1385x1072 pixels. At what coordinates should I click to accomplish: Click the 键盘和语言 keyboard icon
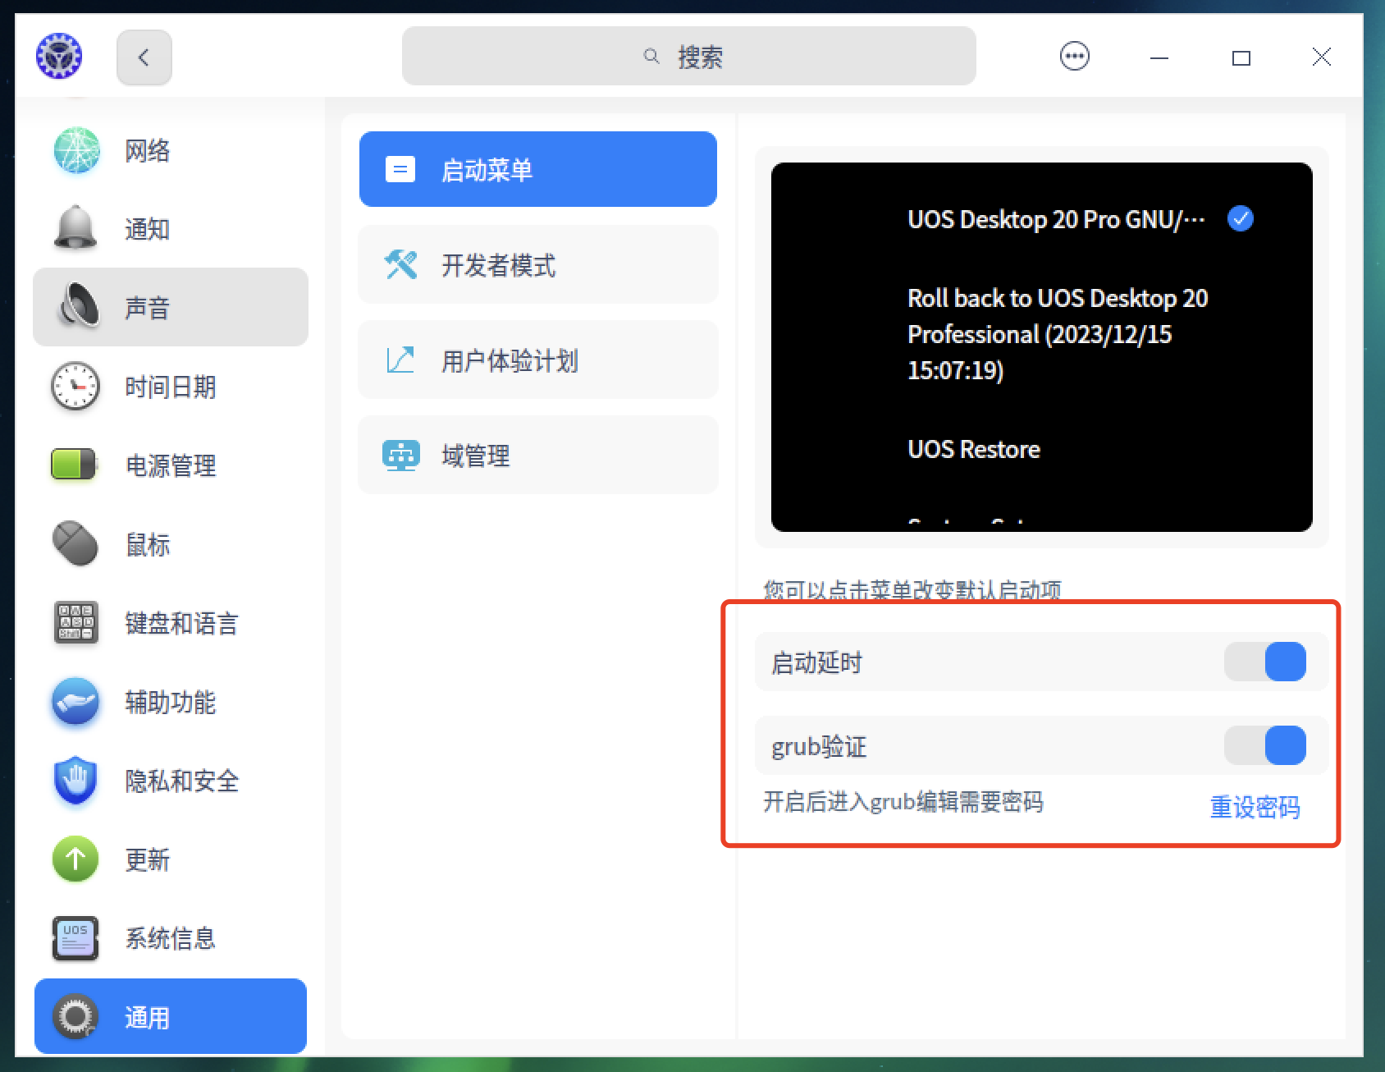(x=75, y=622)
